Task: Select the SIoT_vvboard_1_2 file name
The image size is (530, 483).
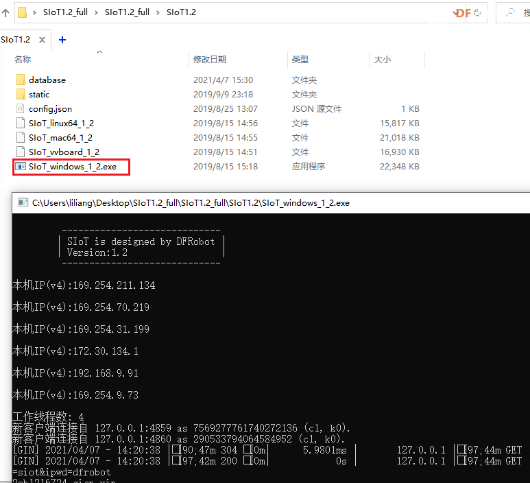Action: click(64, 152)
